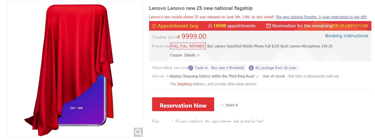Click the 4G package icon

pyautogui.click(x=251, y=68)
